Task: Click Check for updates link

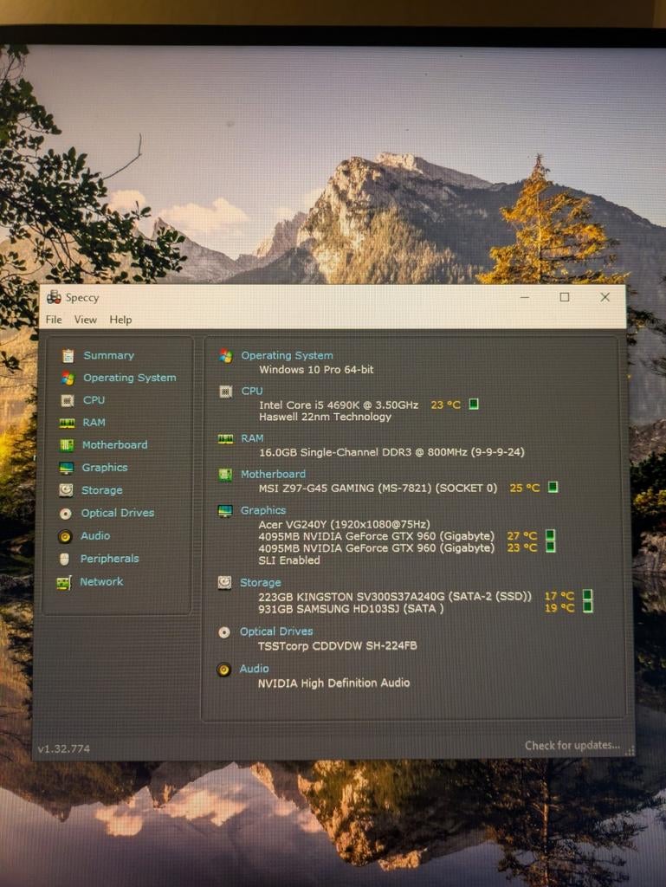Action: [572, 746]
